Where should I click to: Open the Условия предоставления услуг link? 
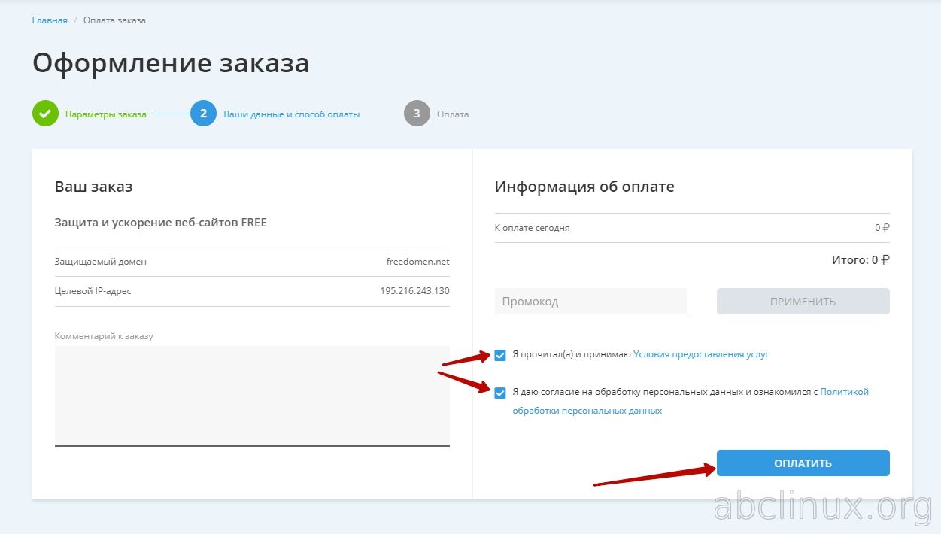[x=700, y=354]
